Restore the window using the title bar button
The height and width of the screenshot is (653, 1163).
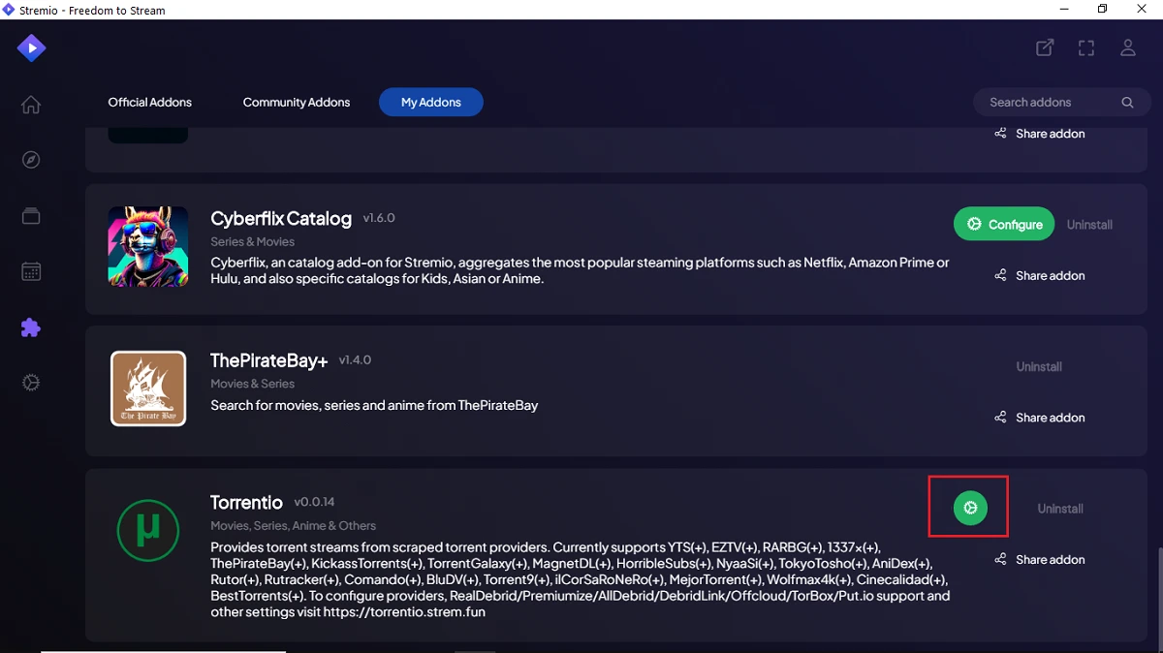click(1102, 9)
